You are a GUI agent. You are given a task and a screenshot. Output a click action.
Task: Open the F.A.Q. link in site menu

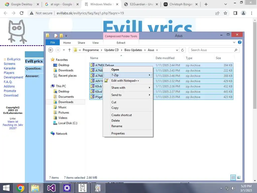(x=8, y=82)
